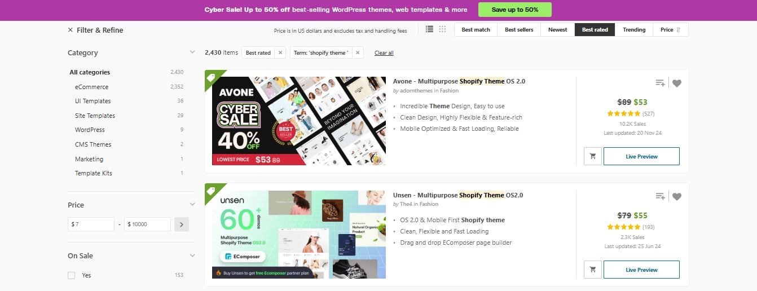Filter by Marketing category
The width and height of the screenshot is (757, 291).
click(89, 159)
